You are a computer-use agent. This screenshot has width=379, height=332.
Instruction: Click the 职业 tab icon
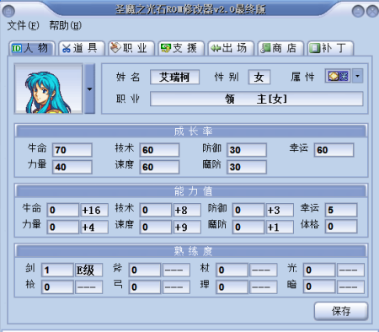pos(115,48)
